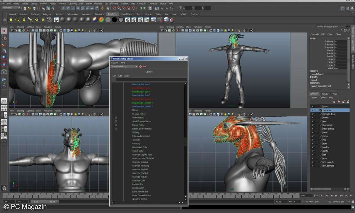Expand the World Matrix attribute
The image size is (355, 213).
[x=116, y=118]
